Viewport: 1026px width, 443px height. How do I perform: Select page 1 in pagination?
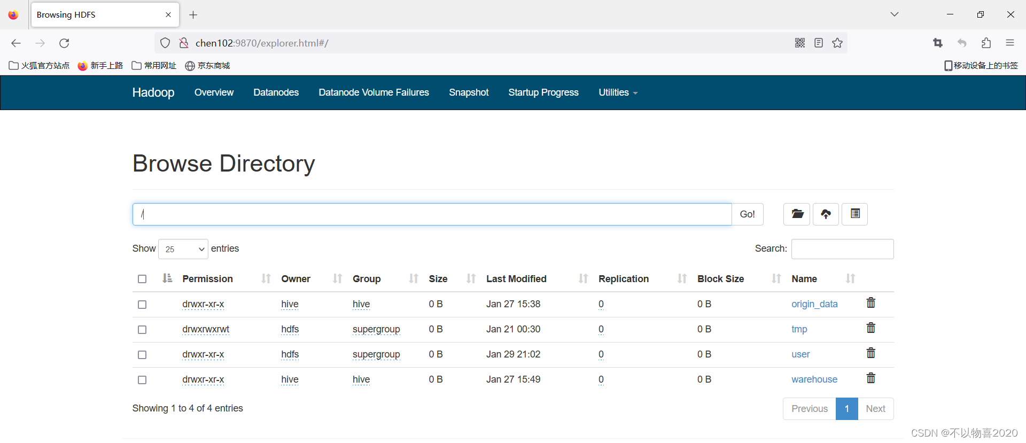coord(847,409)
